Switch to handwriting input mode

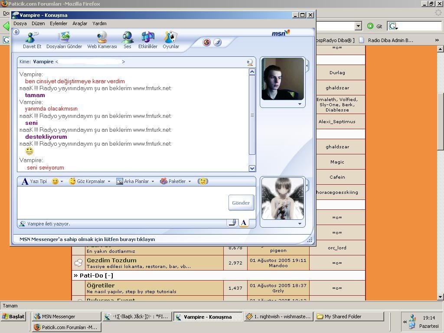[232, 223]
